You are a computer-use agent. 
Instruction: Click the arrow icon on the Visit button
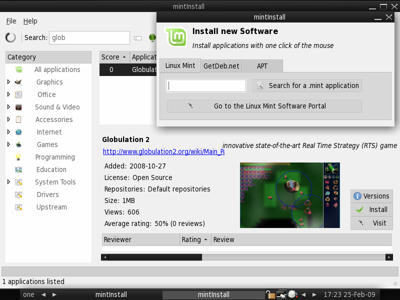click(360, 222)
